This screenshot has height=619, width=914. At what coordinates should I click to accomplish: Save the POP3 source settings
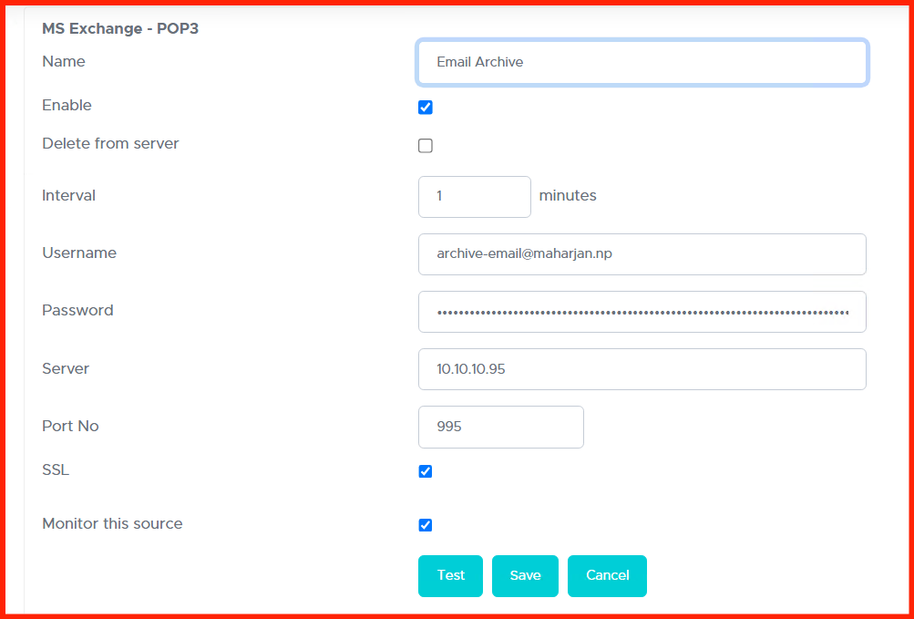525,576
